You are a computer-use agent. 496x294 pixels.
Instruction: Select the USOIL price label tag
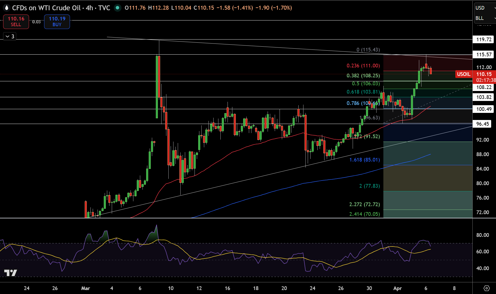464,74
